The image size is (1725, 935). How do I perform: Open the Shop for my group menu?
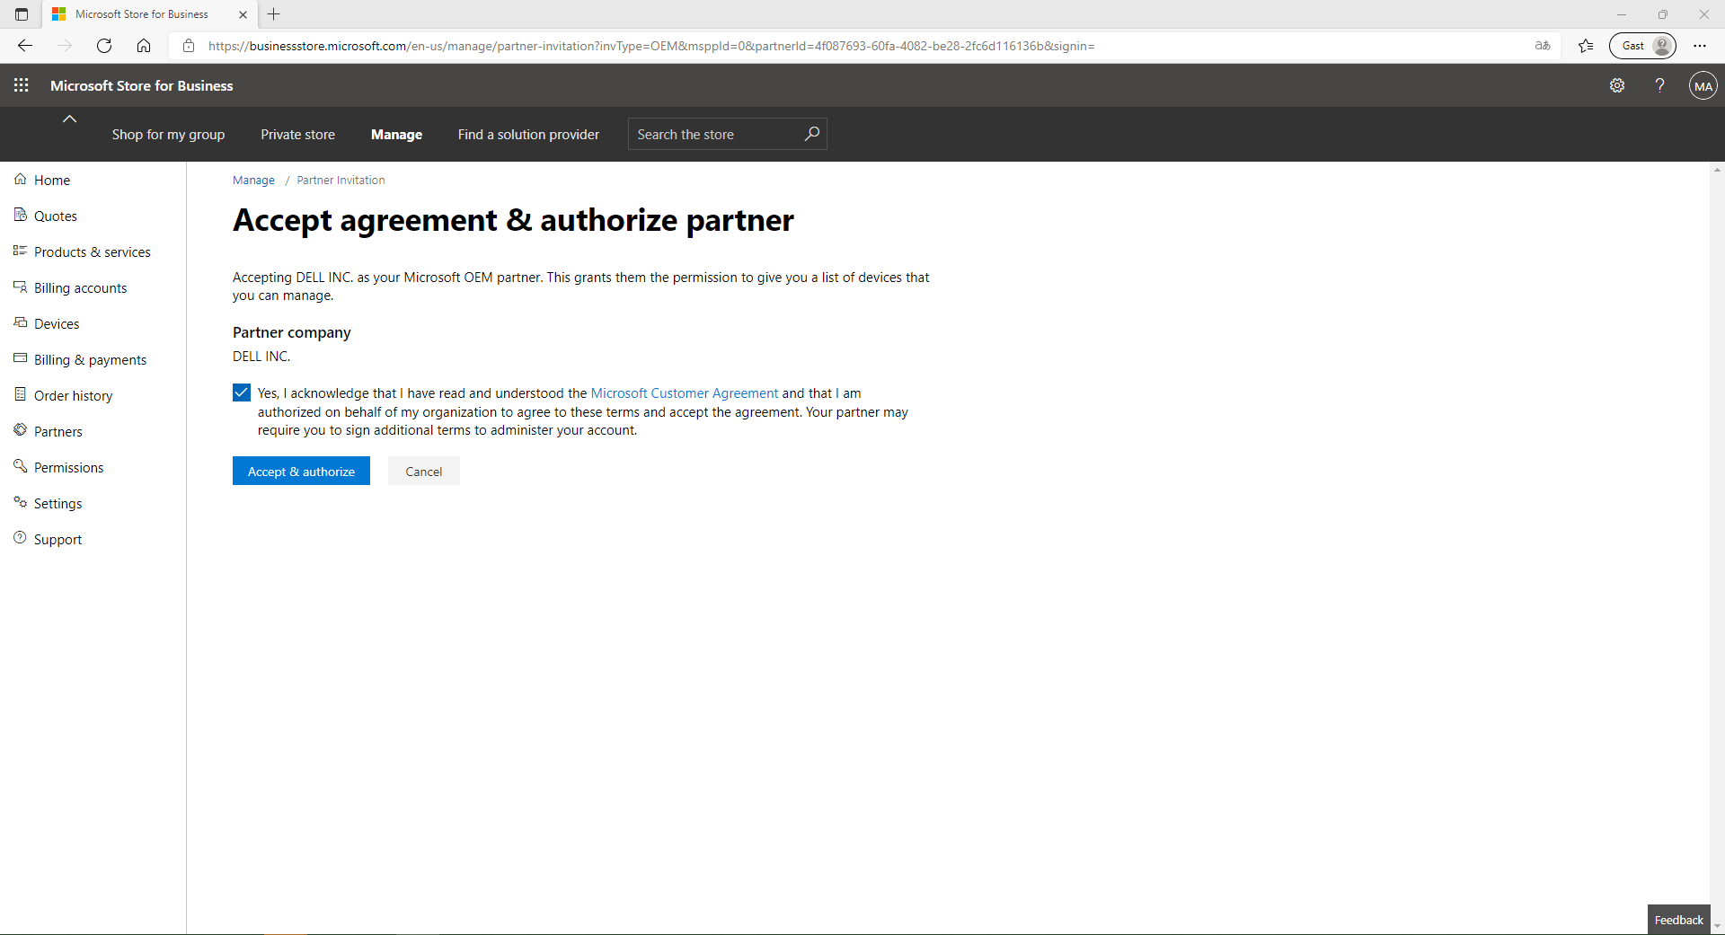click(168, 135)
